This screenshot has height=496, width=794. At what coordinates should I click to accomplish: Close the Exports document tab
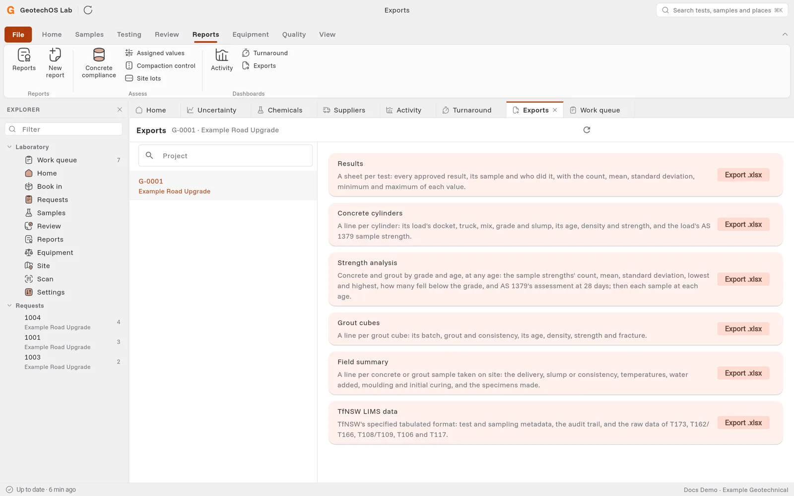pyautogui.click(x=555, y=110)
